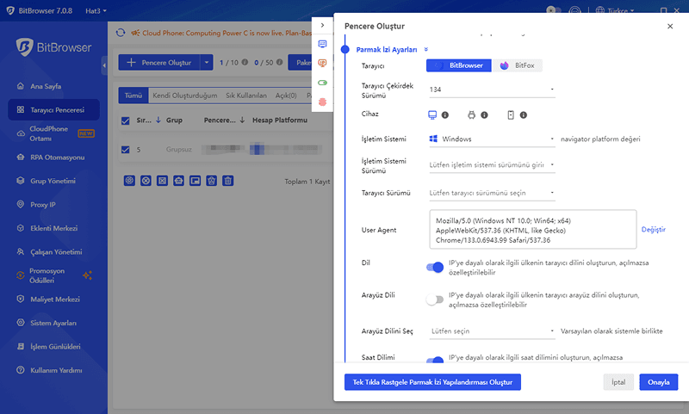Screen dimensions: 689x414
Task: Switch to the Kendi Oluşturduğum tab
Action: [x=185, y=96]
